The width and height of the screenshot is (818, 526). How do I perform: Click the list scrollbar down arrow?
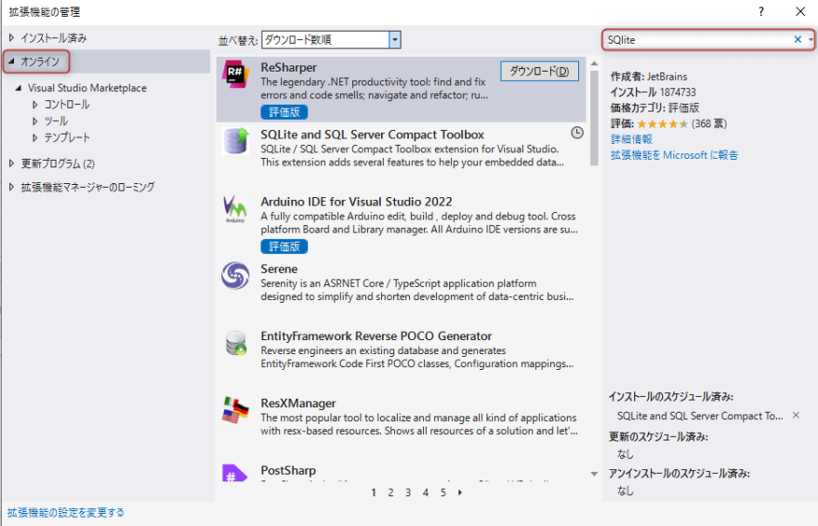[x=594, y=474]
